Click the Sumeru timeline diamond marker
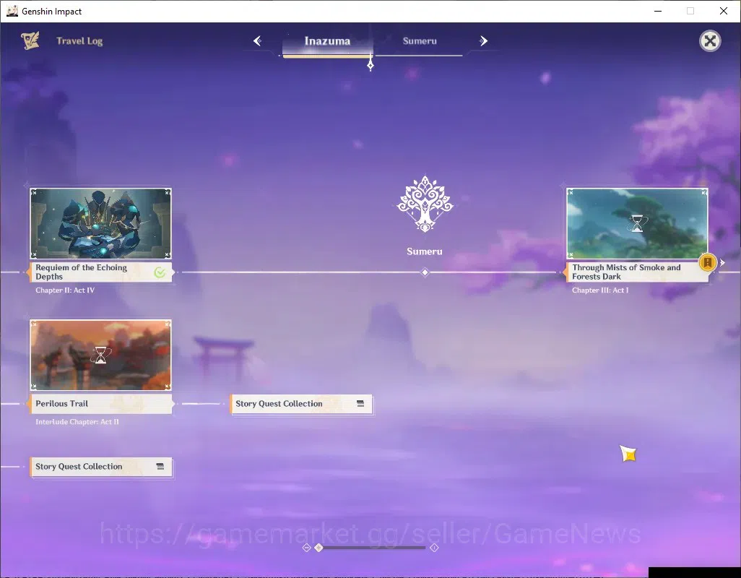Image resolution: width=741 pixels, height=578 pixels. (425, 272)
